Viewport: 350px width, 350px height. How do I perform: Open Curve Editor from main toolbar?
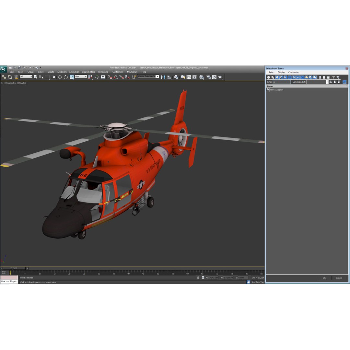[x=189, y=77]
